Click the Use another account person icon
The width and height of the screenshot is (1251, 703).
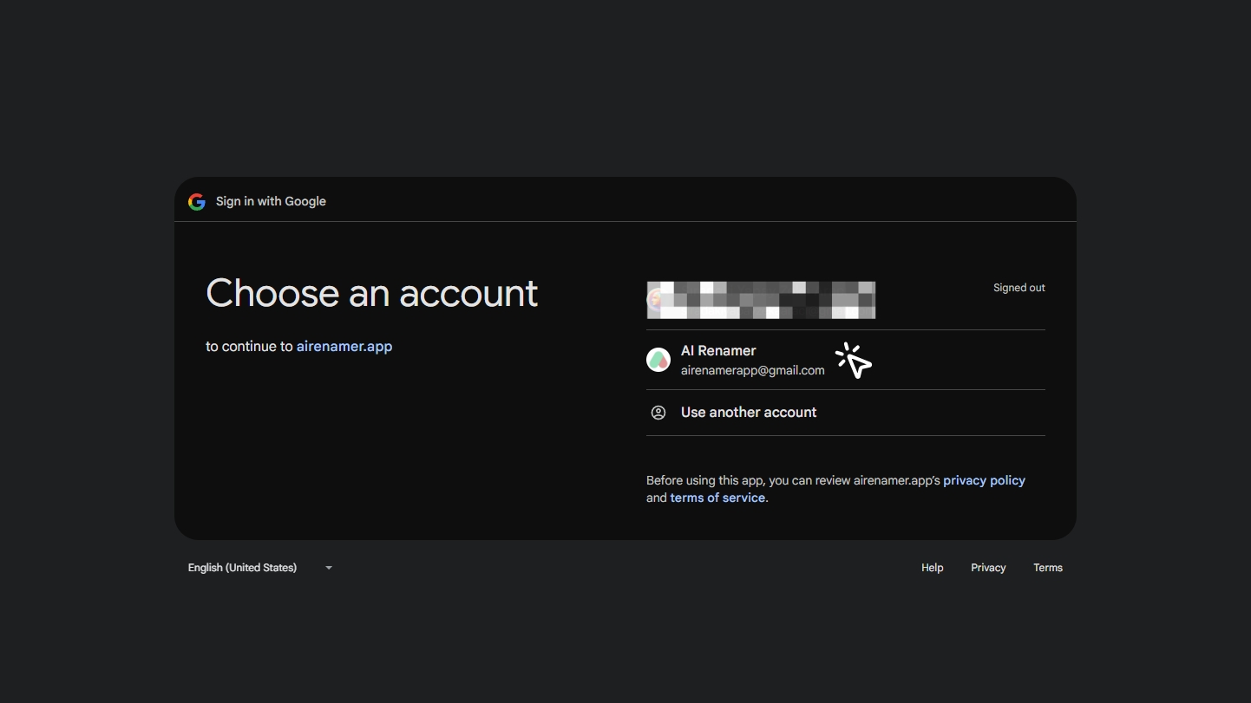(x=658, y=412)
